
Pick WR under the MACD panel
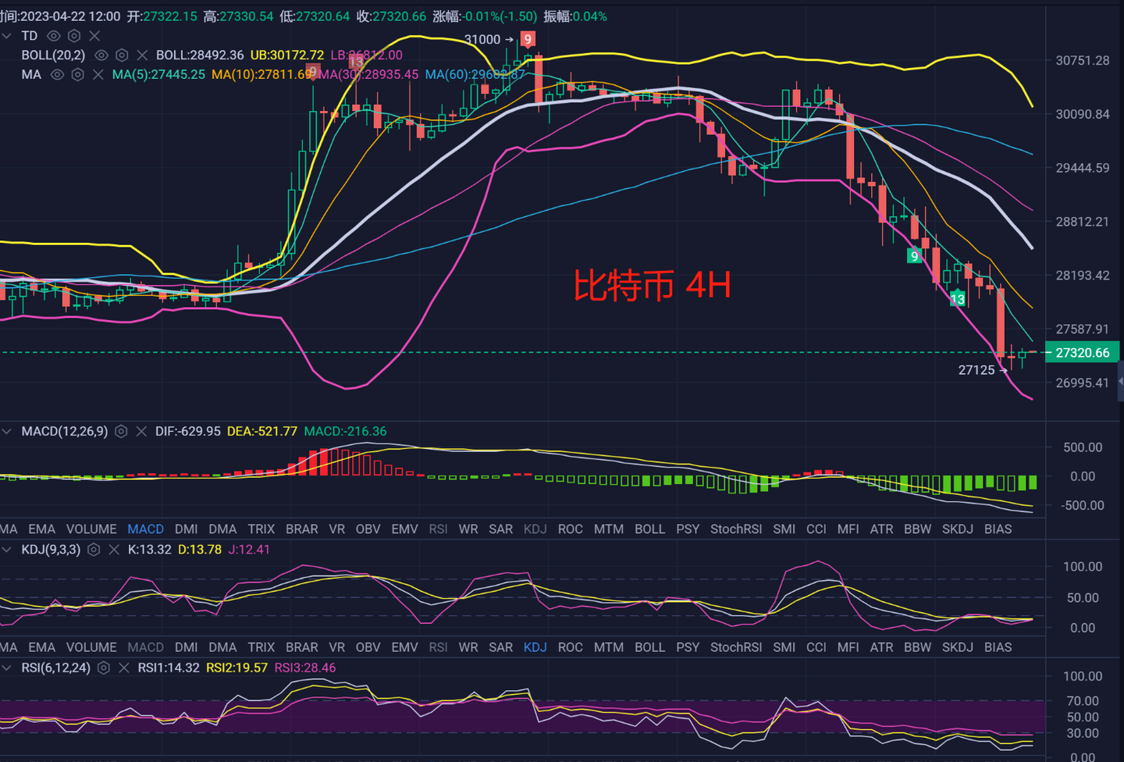[x=468, y=529]
